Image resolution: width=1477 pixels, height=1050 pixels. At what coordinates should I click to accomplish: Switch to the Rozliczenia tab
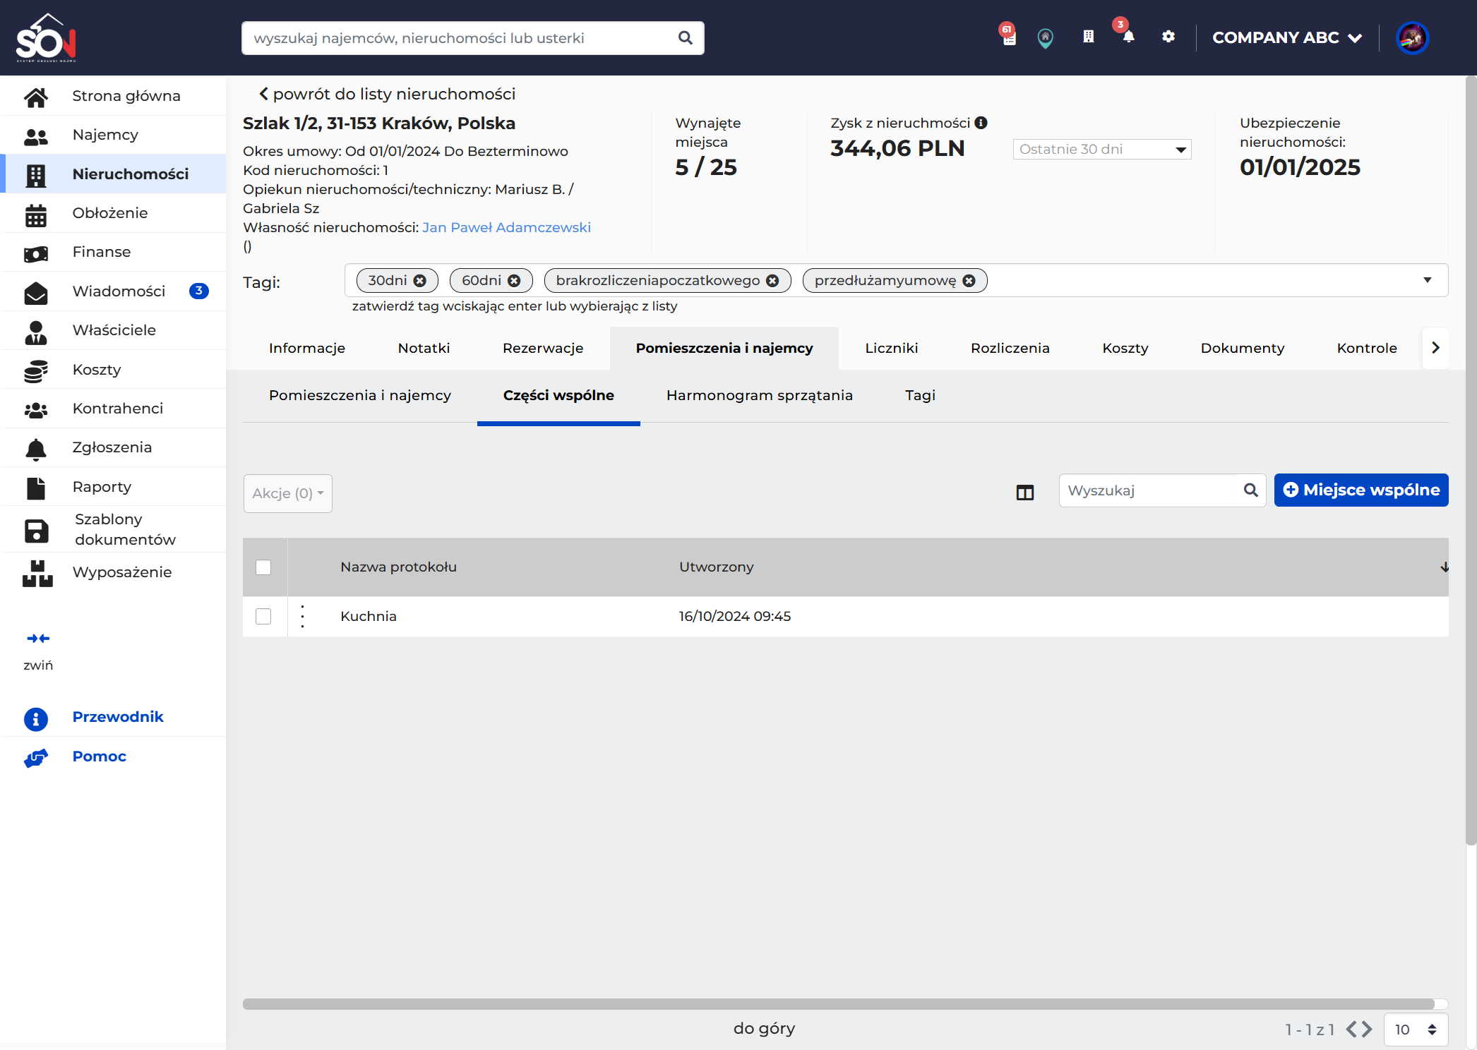coord(1010,348)
